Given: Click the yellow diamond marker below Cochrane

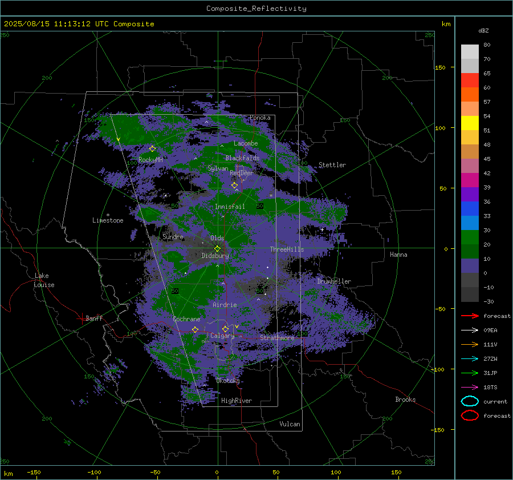Looking at the screenshot, I should click(x=195, y=329).
